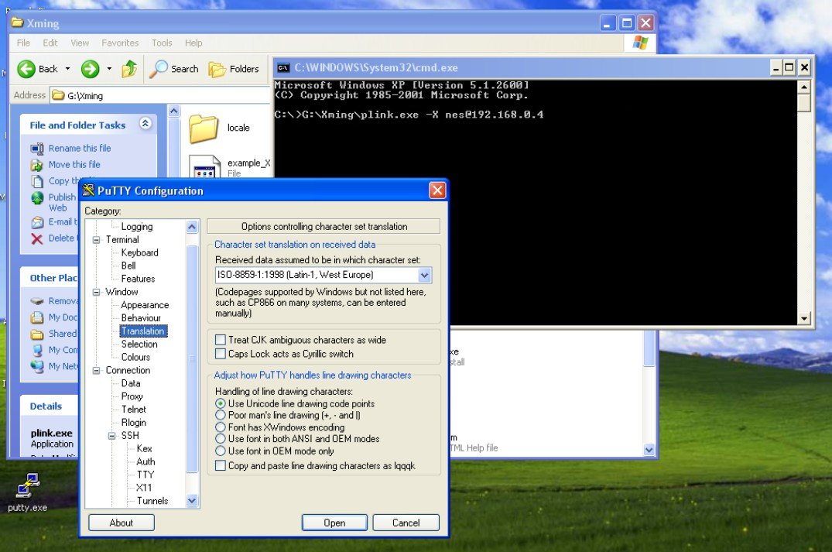This screenshot has height=552, width=832.
Task: Click the E-mail envelope task icon
Action: point(36,222)
